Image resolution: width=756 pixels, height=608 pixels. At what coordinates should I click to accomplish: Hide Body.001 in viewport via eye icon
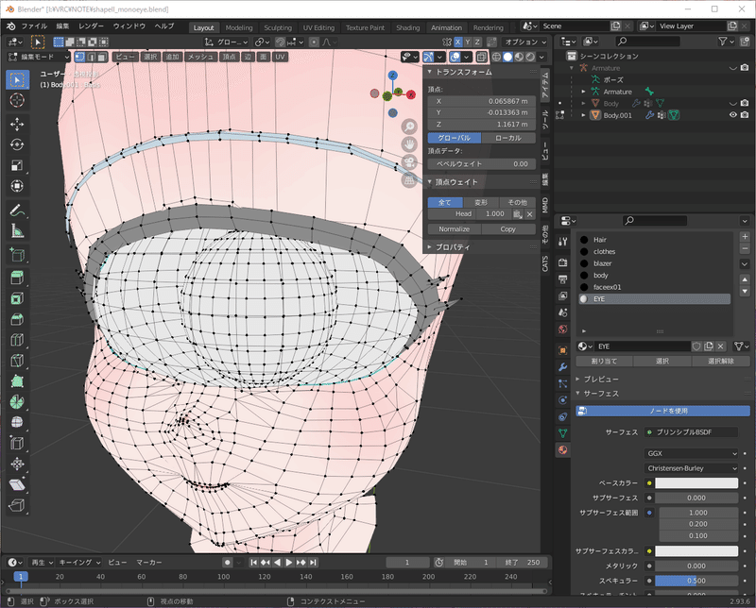point(733,115)
